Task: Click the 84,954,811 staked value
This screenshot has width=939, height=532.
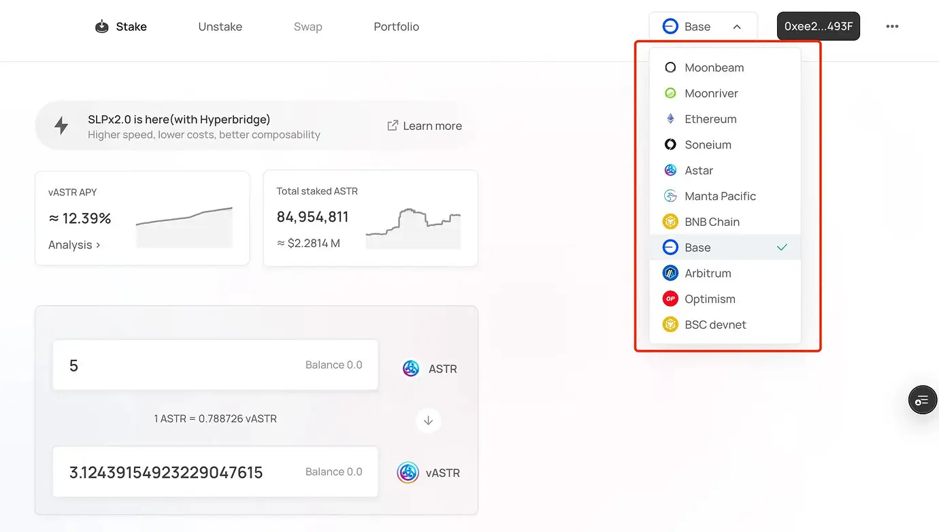Action: click(312, 217)
